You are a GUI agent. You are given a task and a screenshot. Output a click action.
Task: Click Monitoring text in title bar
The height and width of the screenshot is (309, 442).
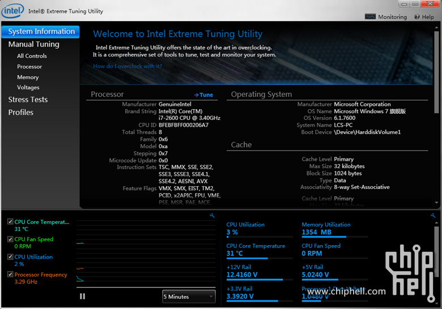click(x=392, y=17)
